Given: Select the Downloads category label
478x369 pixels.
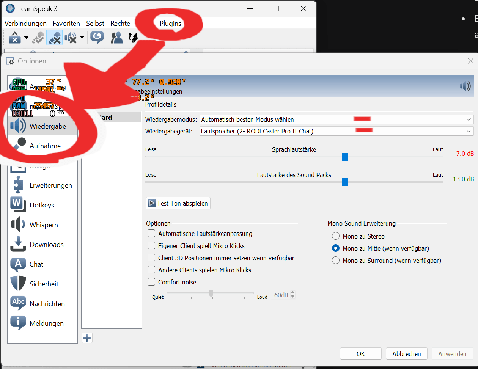Looking at the screenshot, I should (47, 245).
